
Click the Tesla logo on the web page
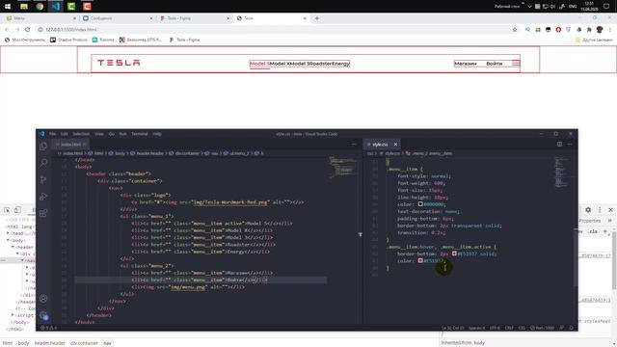tap(119, 63)
